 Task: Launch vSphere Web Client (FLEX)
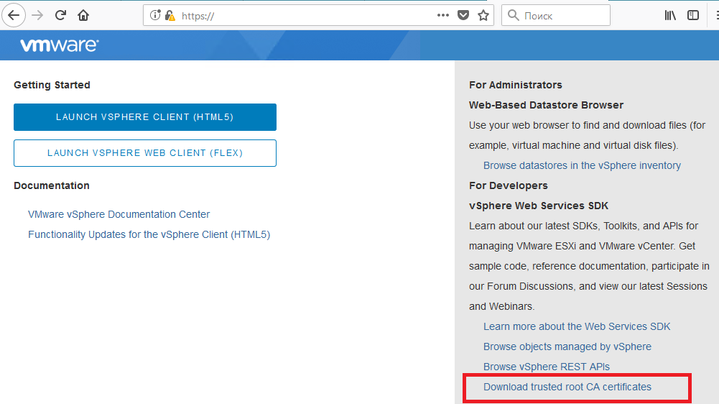145,153
